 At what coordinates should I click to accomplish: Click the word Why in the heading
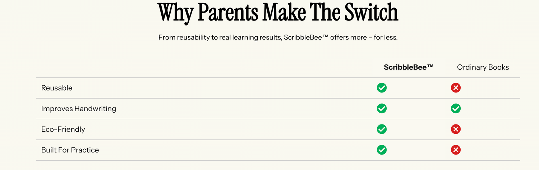pos(176,14)
